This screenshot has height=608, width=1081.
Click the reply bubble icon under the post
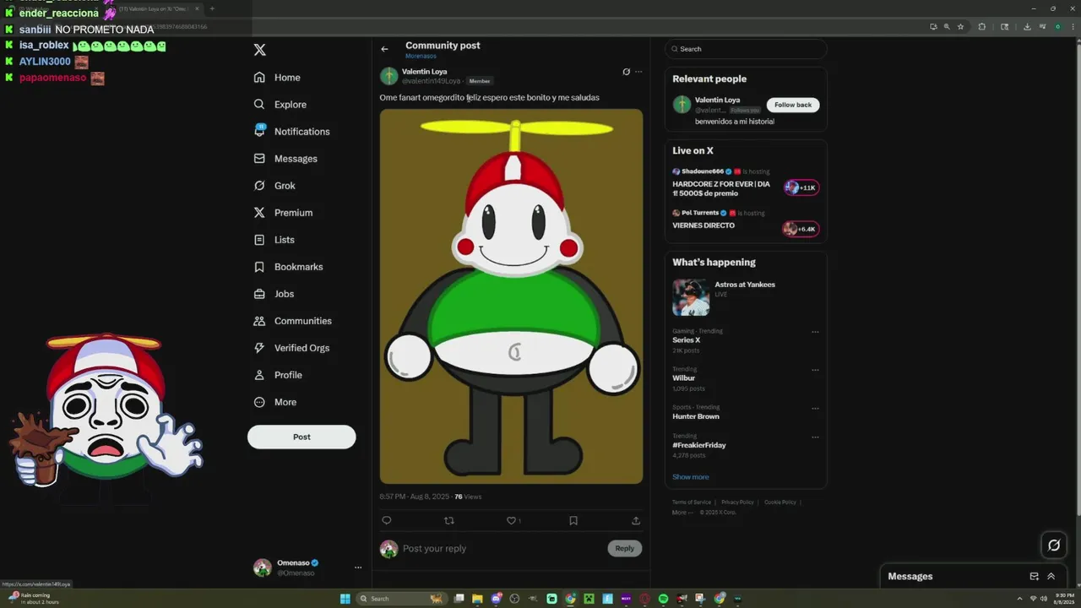click(387, 520)
